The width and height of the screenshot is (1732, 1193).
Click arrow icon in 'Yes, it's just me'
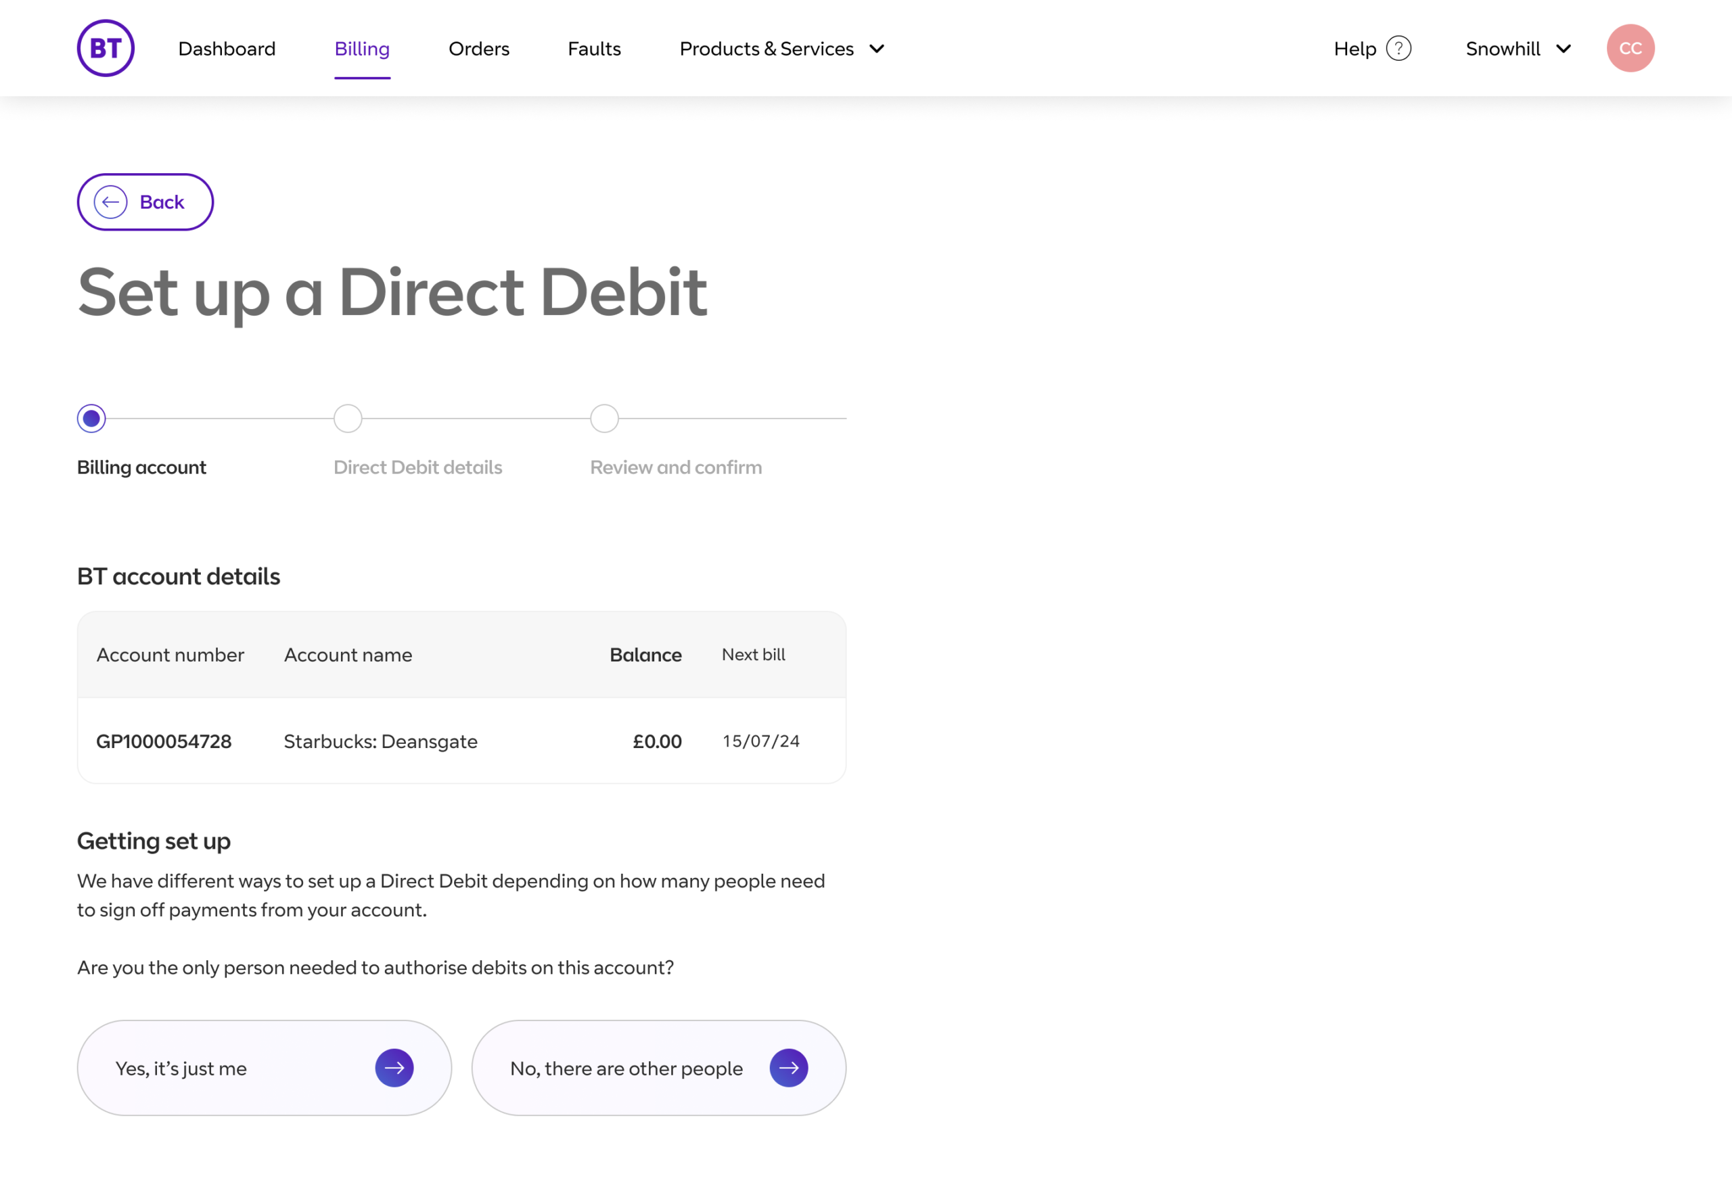tap(394, 1068)
